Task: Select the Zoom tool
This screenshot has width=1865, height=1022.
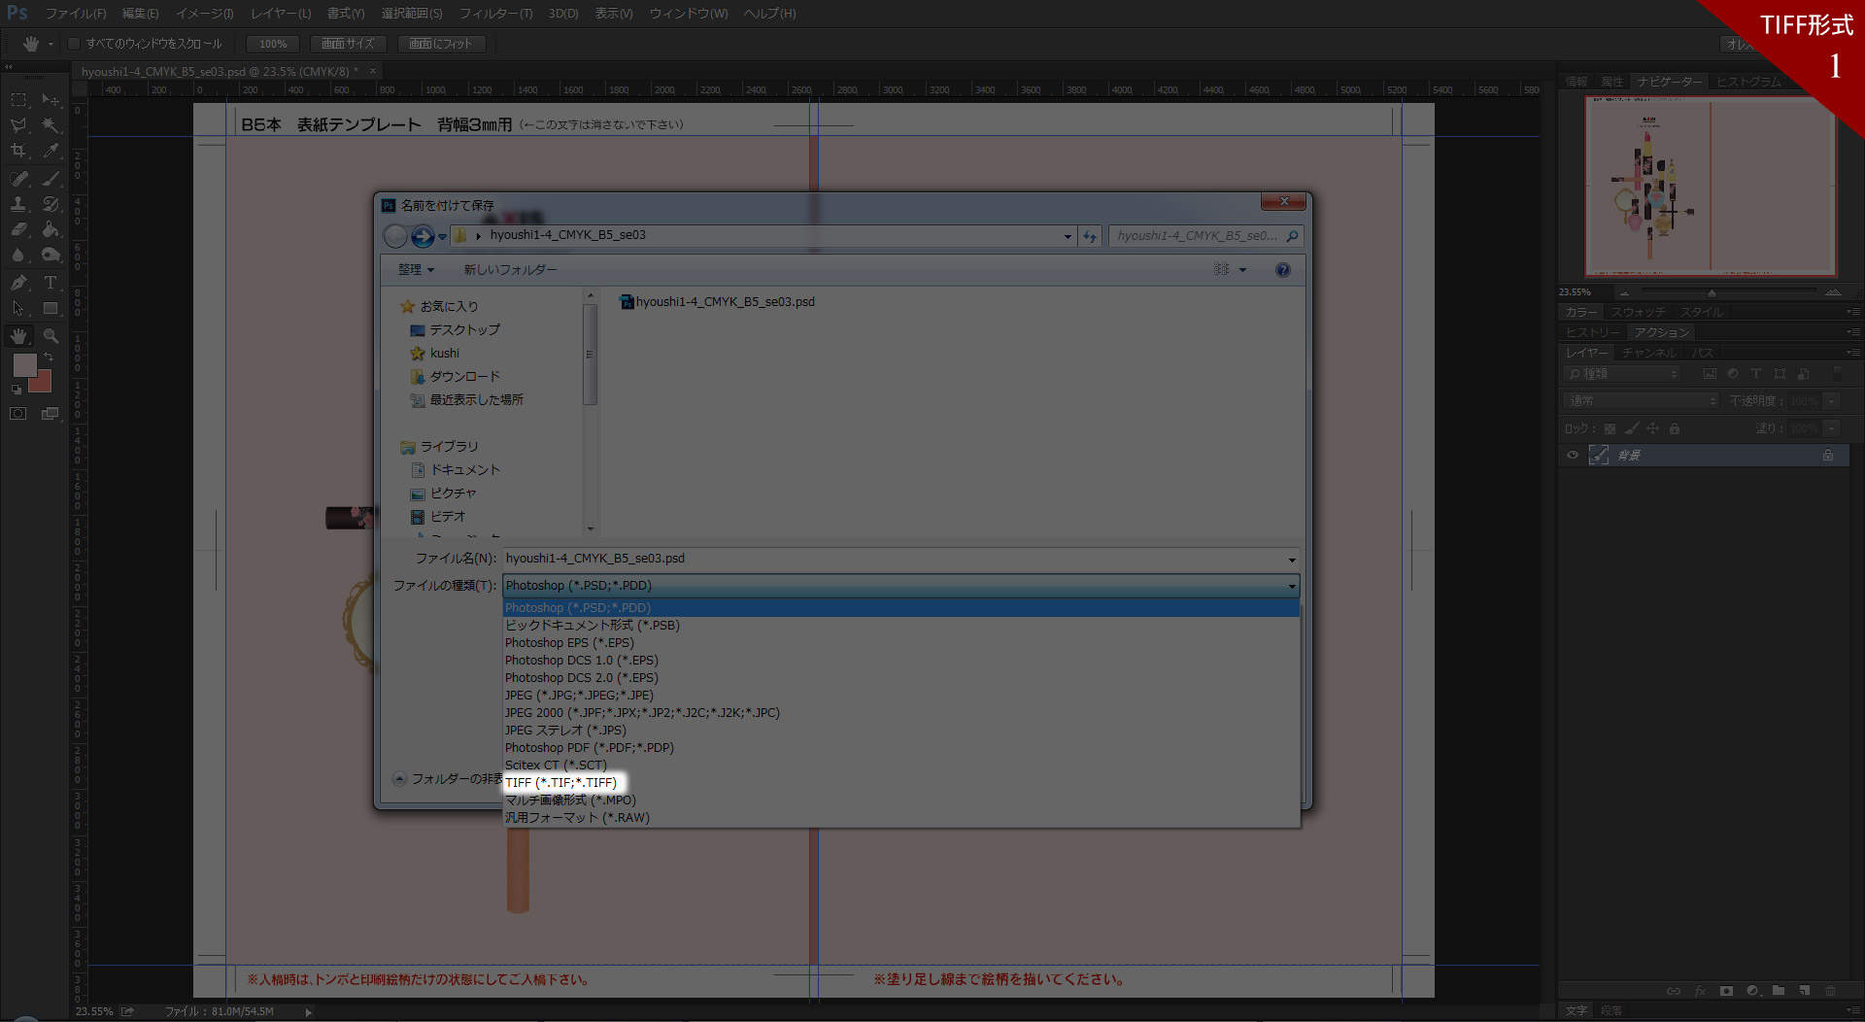Action: tap(51, 335)
